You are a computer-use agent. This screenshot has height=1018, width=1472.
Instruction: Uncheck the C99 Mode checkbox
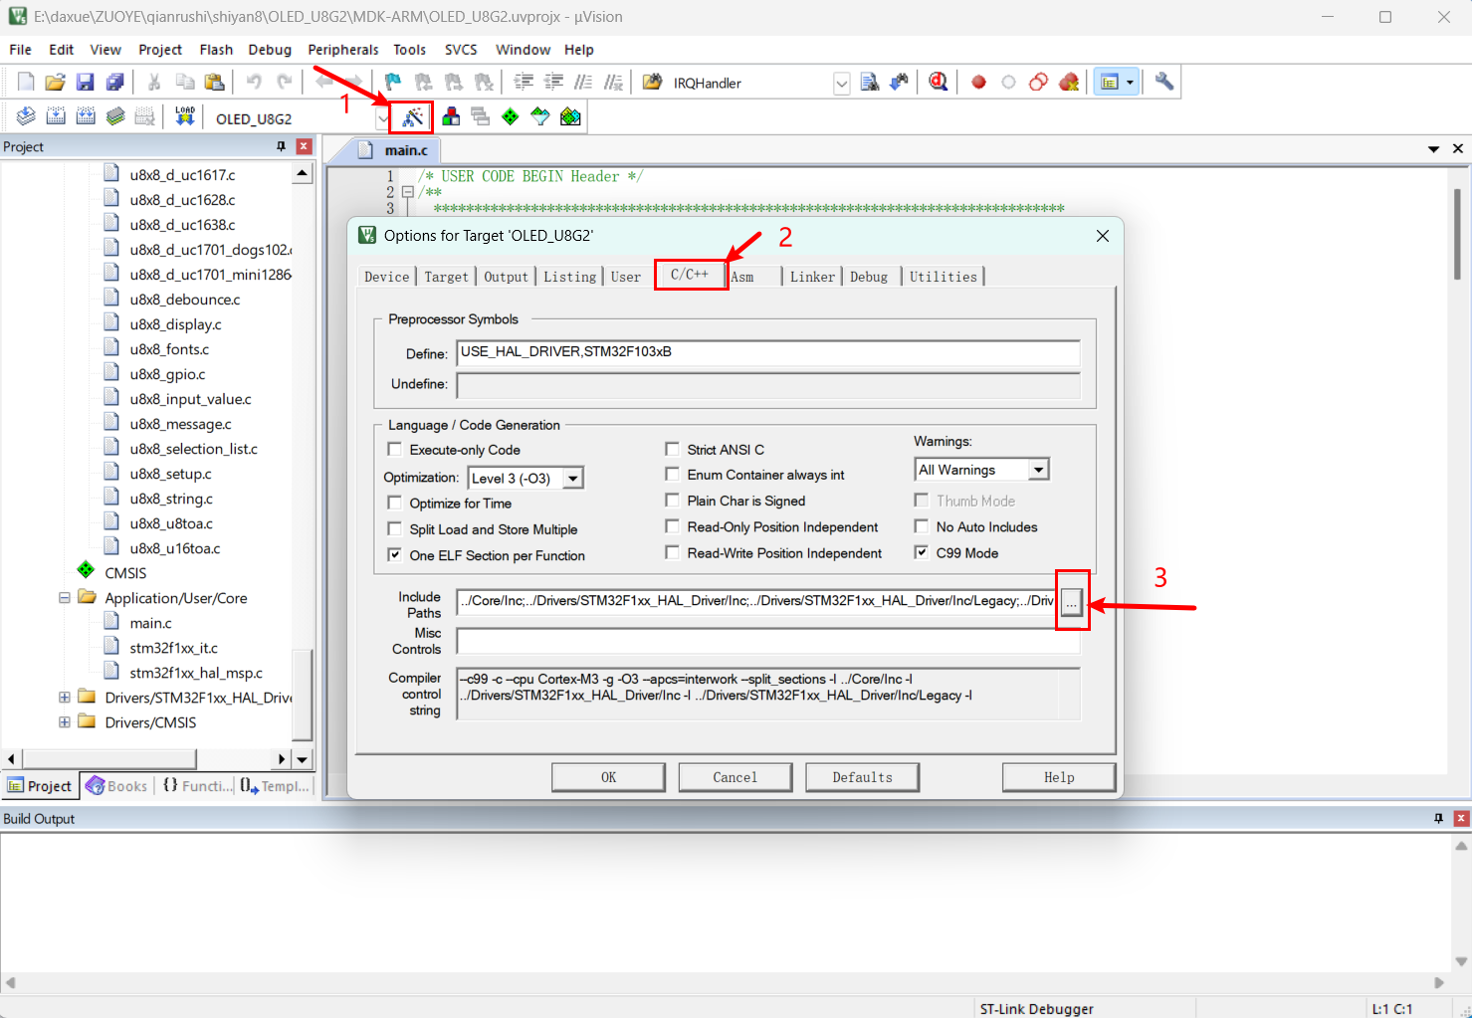(922, 552)
